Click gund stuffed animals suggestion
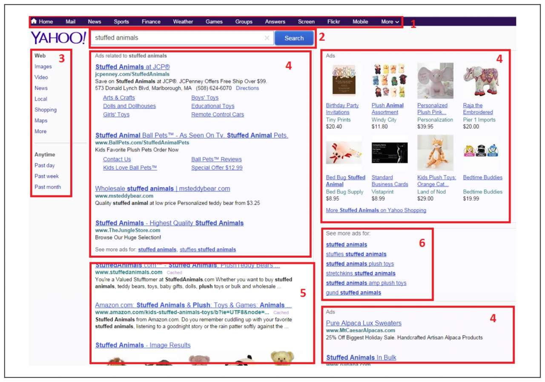This screenshot has height=382, width=545. (x=353, y=293)
